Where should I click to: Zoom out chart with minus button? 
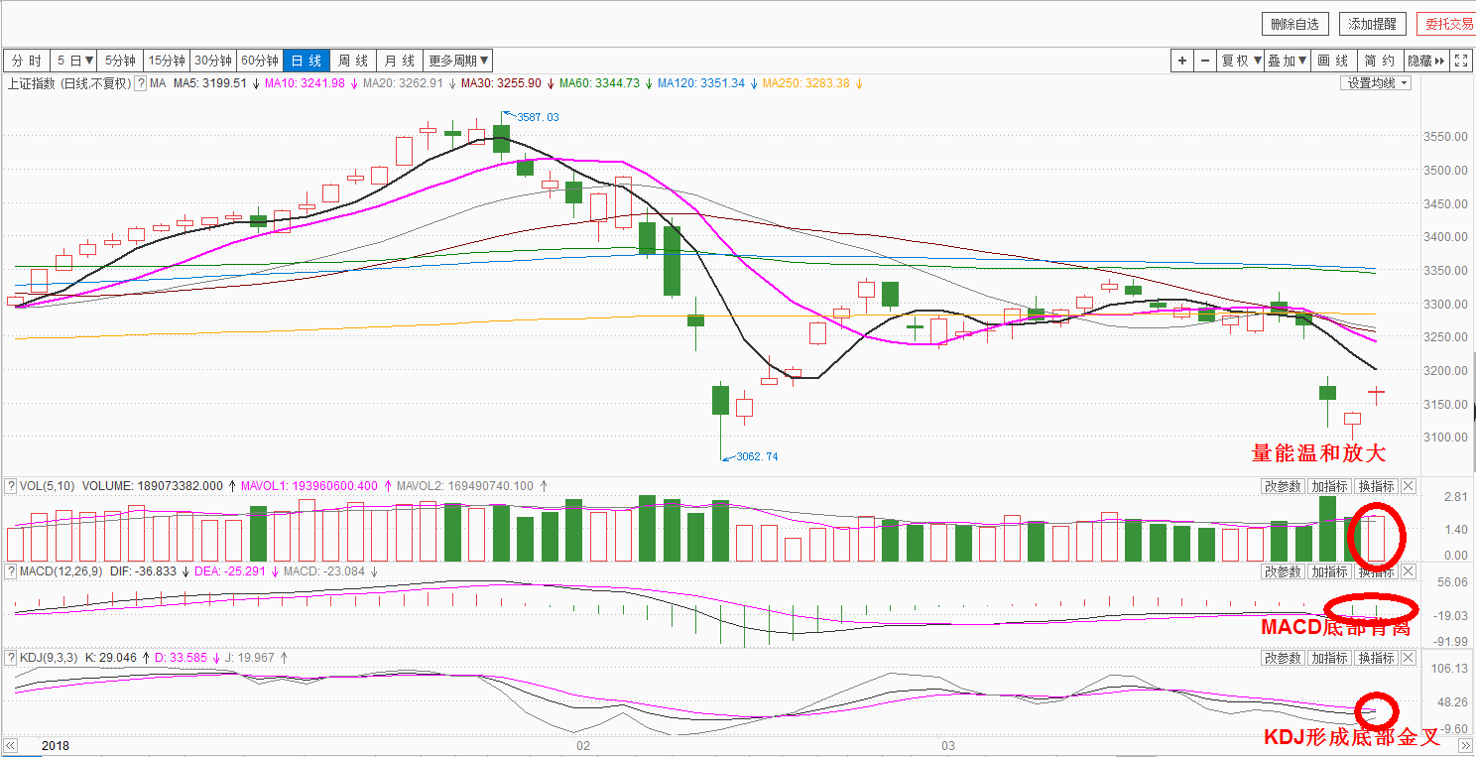pyautogui.click(x=1205, y=61)
